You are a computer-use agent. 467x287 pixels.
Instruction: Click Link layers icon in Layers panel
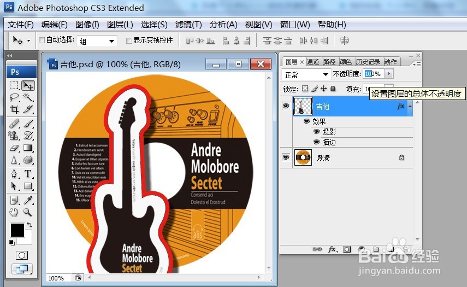pyautogui.click(x=317, y=249)
